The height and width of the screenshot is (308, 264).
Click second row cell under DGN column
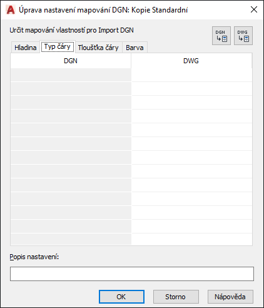[x=71, y=89]
